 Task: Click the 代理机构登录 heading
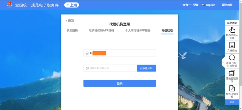click(120, 24)
